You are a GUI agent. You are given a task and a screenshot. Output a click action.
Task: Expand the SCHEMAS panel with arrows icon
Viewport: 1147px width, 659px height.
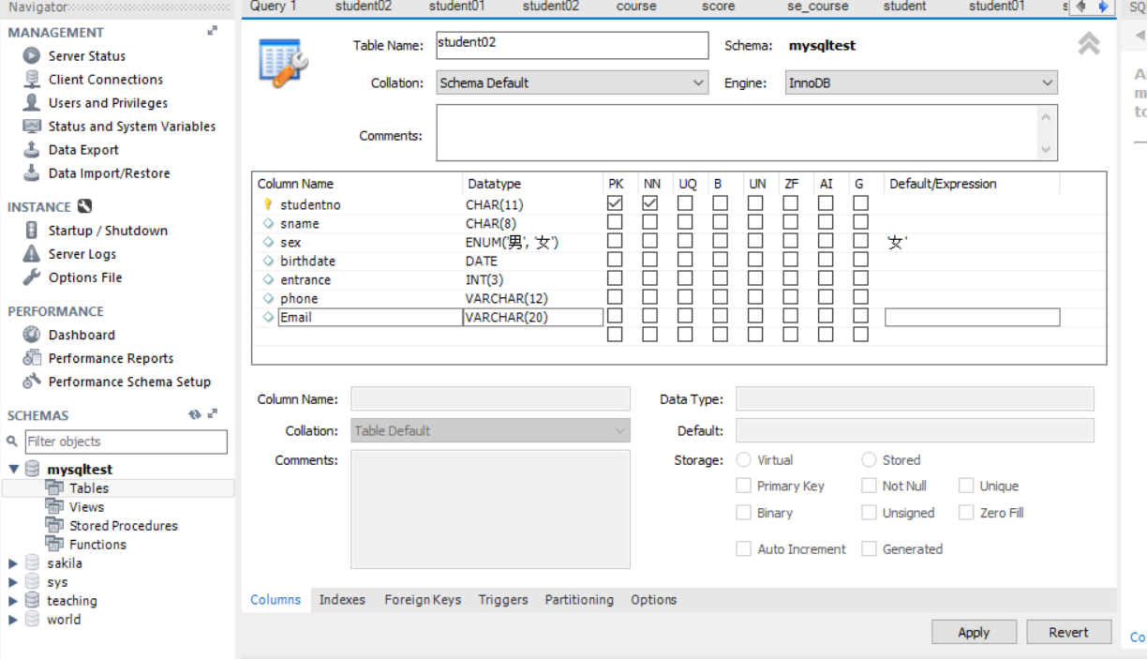213,414
